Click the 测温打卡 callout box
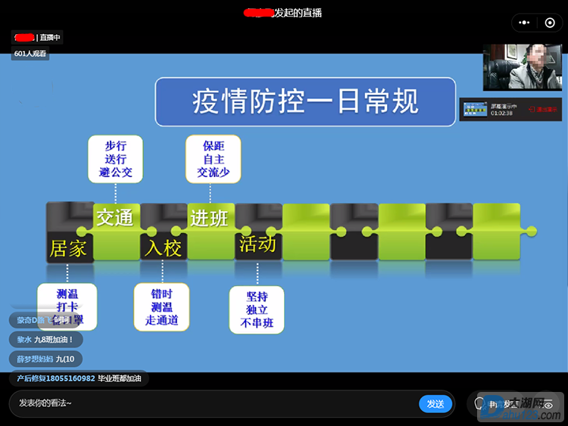 [x=67, y=306]
